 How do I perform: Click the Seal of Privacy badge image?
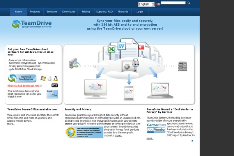coord(85,132)
